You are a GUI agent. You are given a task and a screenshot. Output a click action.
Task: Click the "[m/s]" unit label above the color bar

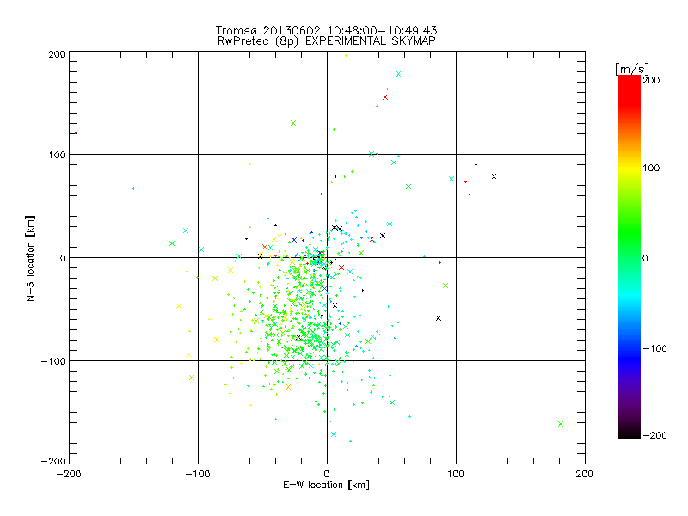coord(632,69)
